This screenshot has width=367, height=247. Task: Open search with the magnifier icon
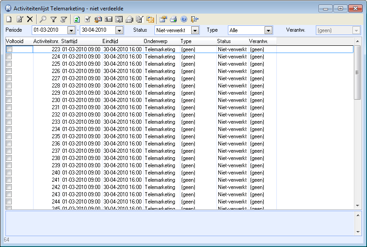coord(43,19)
